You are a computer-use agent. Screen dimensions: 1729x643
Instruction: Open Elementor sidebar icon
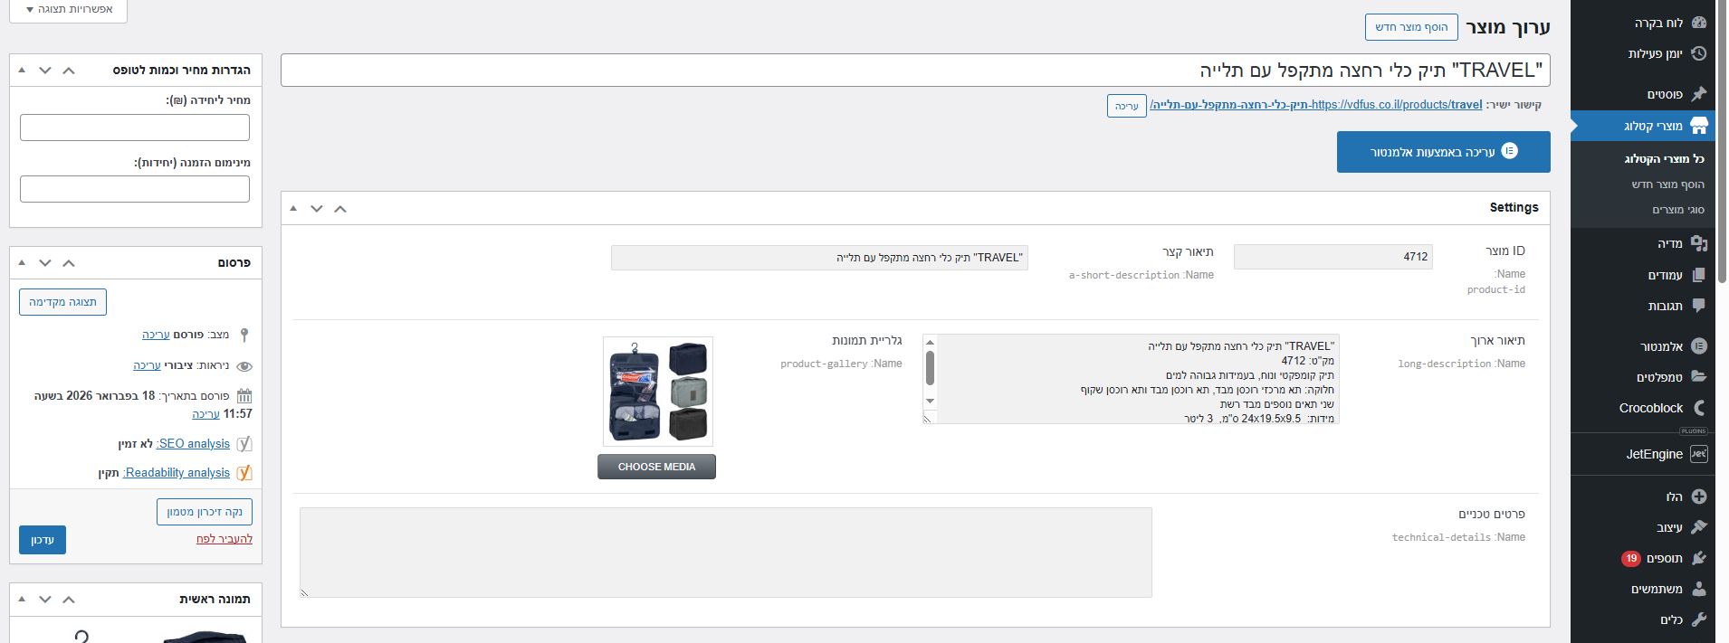tap(1698, 346)
